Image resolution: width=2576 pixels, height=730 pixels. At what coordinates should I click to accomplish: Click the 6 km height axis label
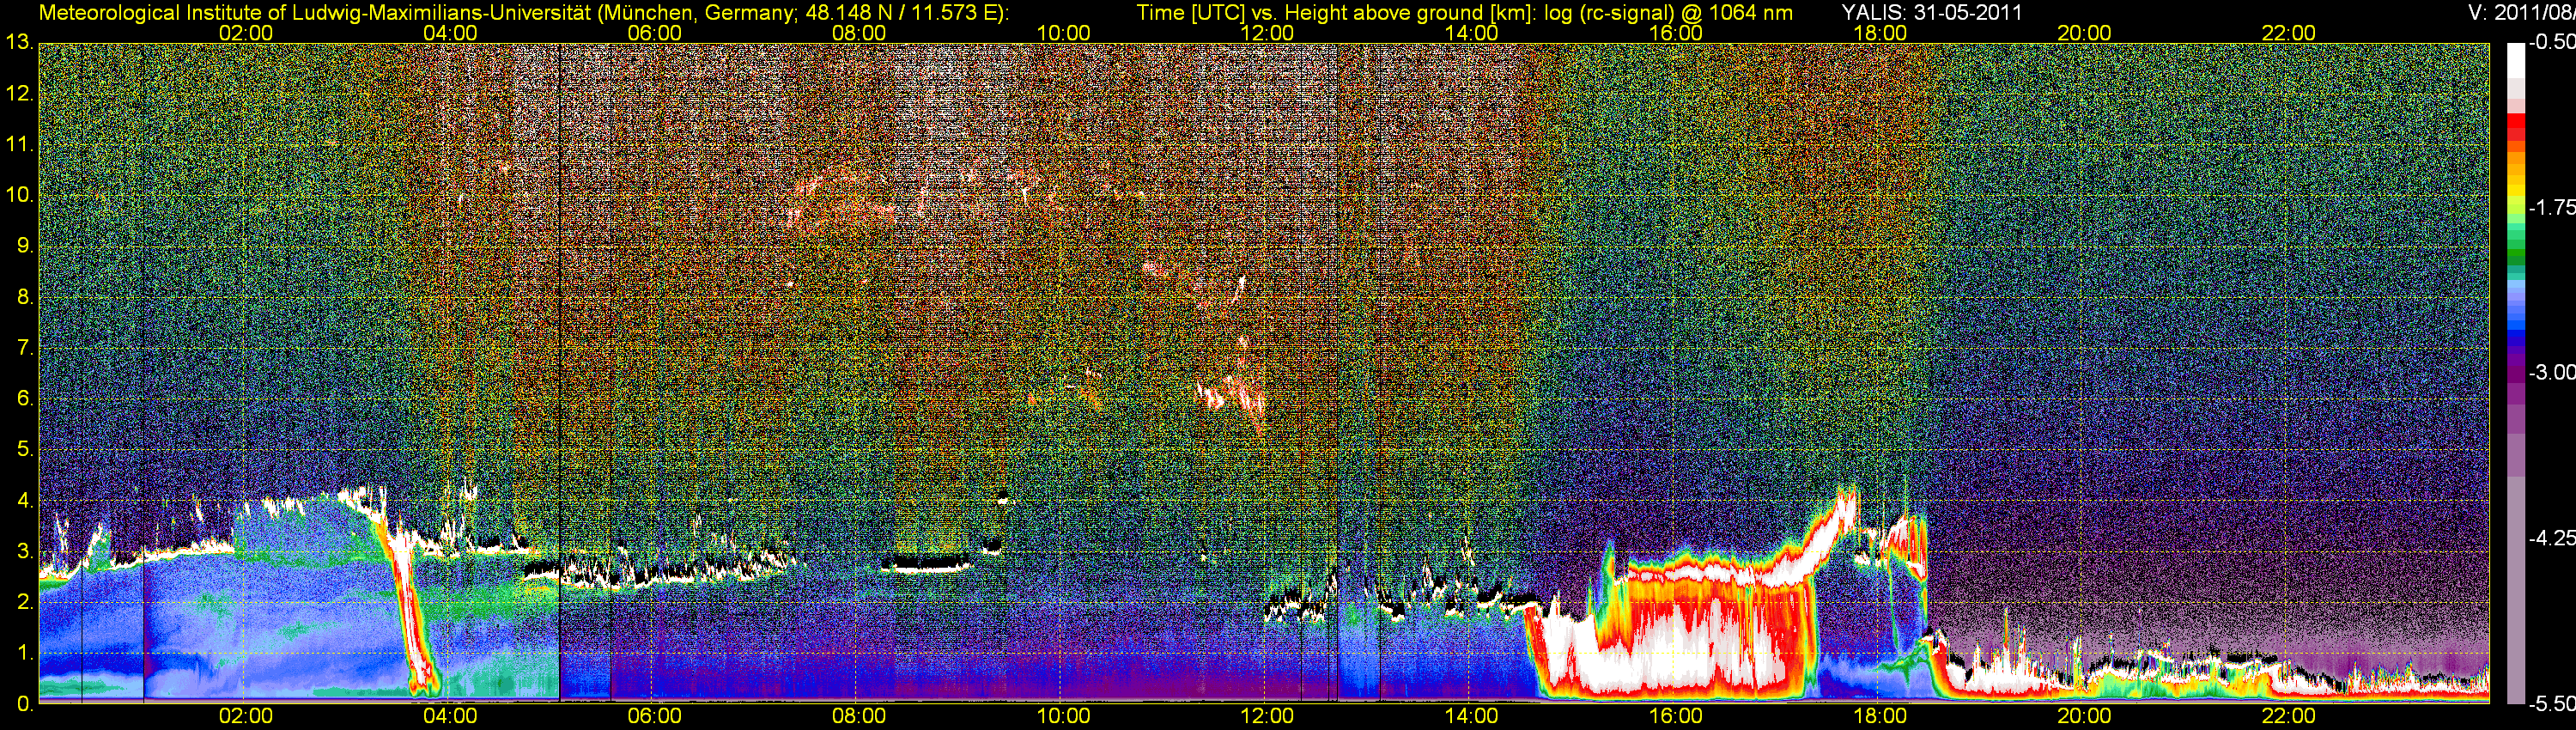tap(24, 398)
